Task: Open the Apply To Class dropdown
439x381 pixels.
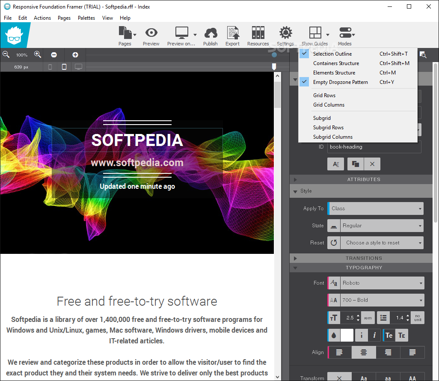Action: point(375,208)
